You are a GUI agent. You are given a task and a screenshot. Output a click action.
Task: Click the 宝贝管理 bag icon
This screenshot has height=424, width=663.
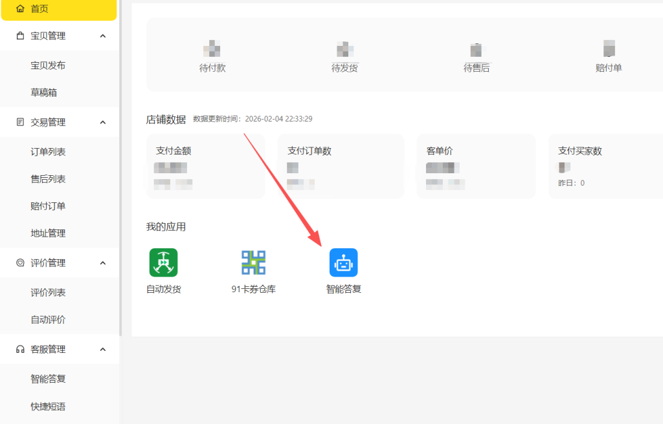20,36
